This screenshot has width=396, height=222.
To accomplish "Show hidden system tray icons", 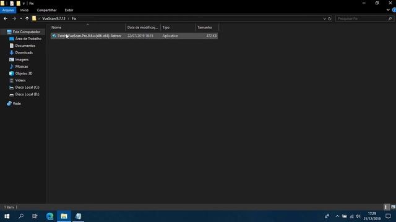I will pyautogui.click(x=337, y=216).
